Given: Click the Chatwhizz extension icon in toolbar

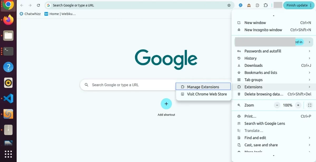Looking at the screenshot, I should [240, 5].
